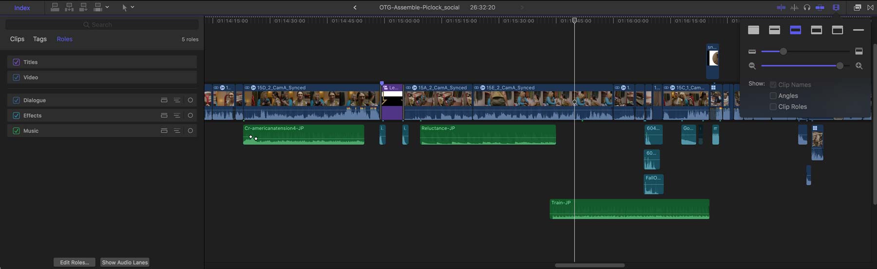Show audio lanes for Dialogue role
This screenshot has height=269, width=877.
click(x=164, y=100)
